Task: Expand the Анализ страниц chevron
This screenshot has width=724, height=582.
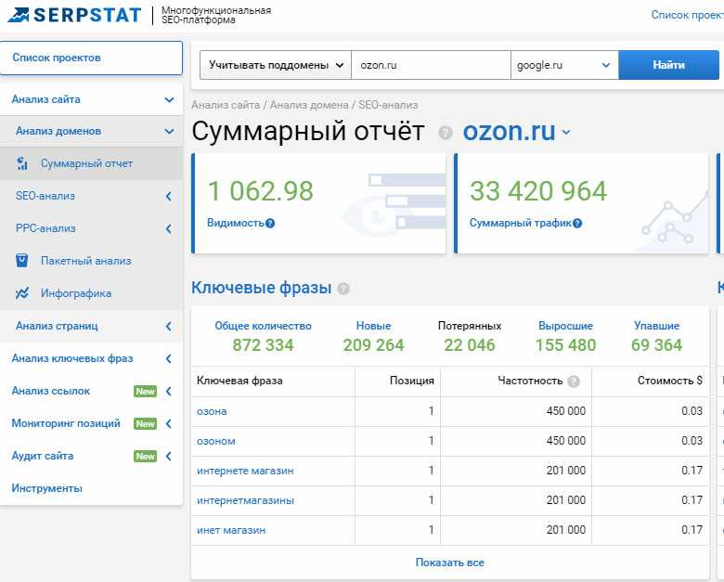Action: tap(169, 326)
